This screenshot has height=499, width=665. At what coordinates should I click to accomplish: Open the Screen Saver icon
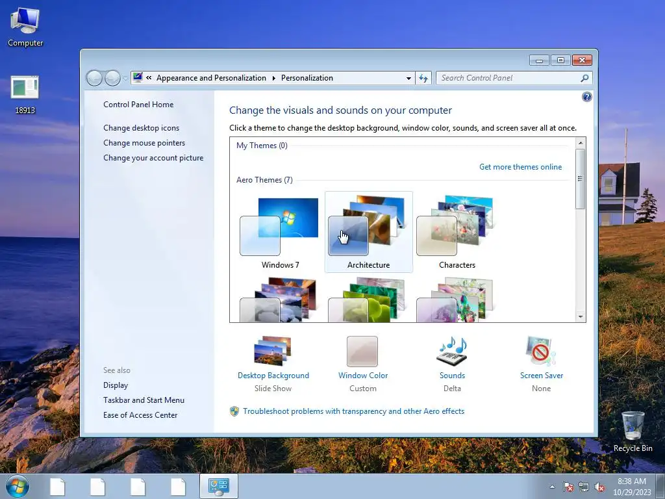point(541,352)
